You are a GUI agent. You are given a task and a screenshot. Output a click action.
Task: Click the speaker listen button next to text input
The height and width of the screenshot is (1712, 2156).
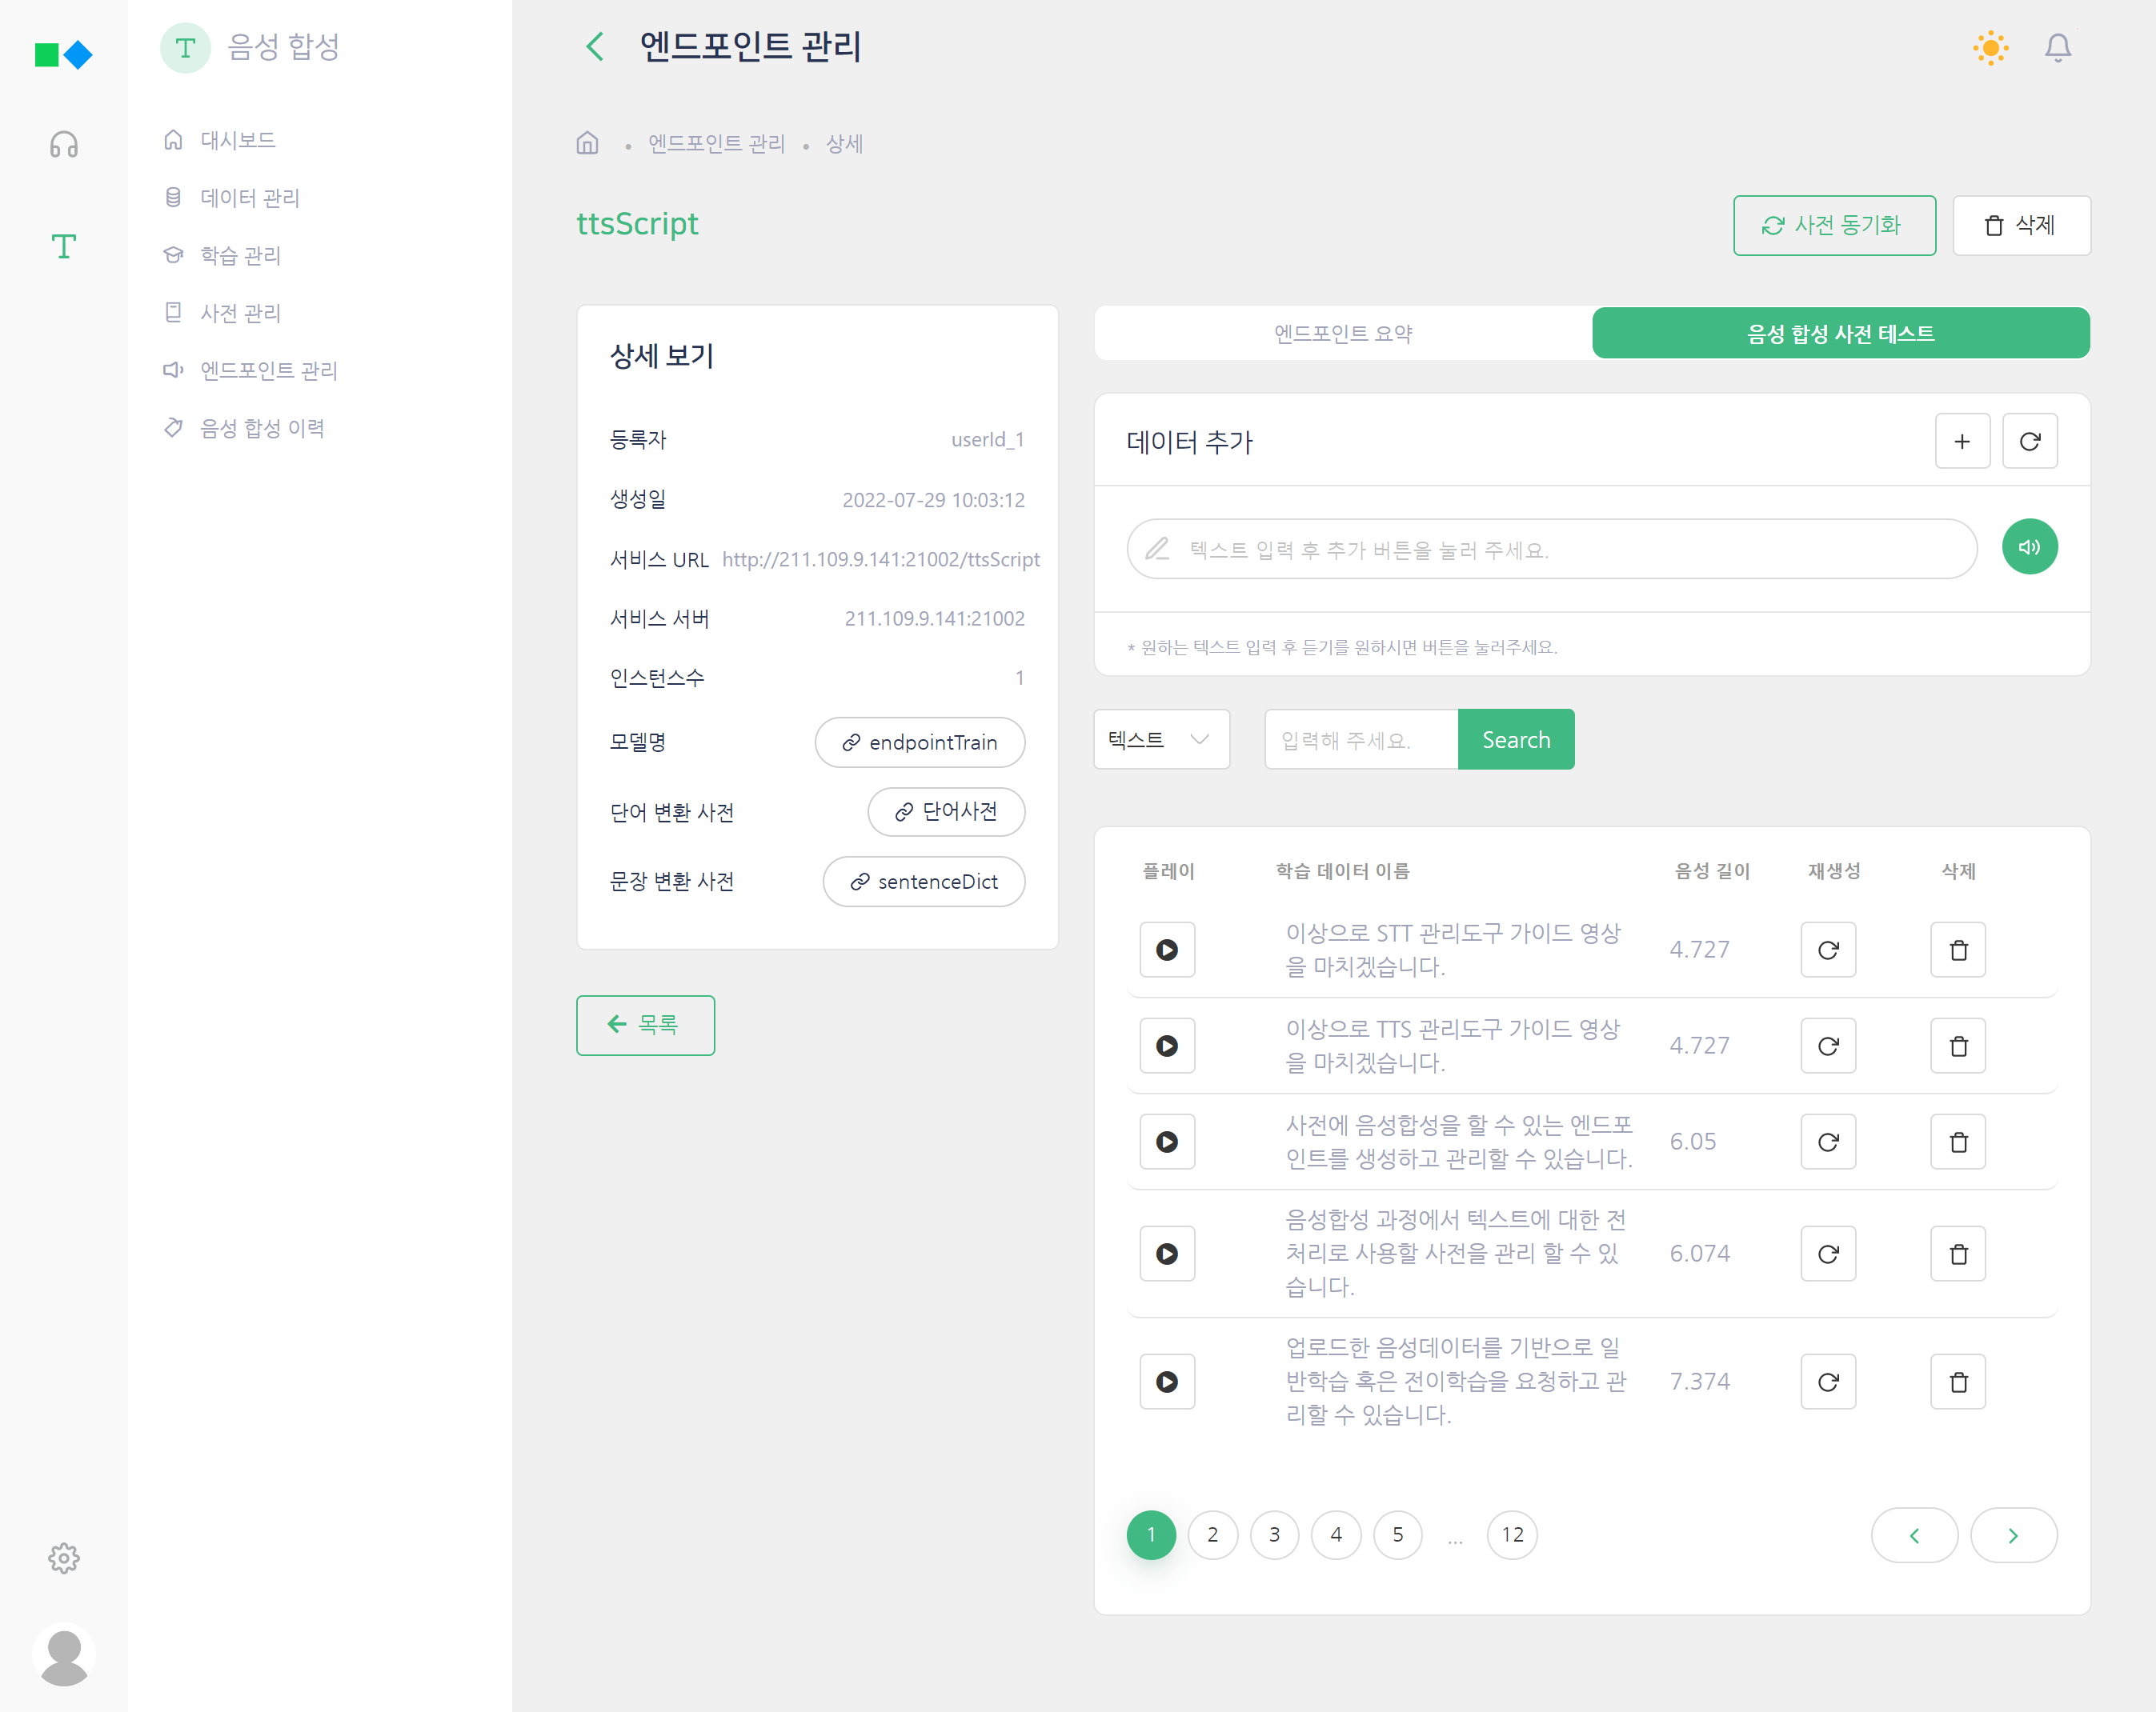coord(2028,546)
